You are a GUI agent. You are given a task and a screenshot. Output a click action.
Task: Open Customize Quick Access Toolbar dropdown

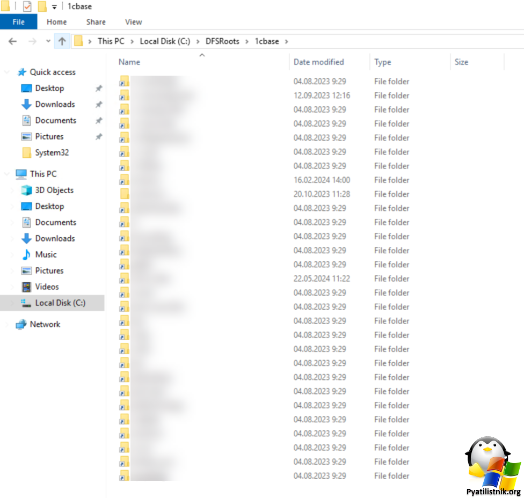click(54, 6)
